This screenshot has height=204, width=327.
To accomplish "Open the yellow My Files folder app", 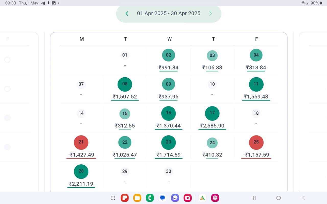I will point(137,198).
